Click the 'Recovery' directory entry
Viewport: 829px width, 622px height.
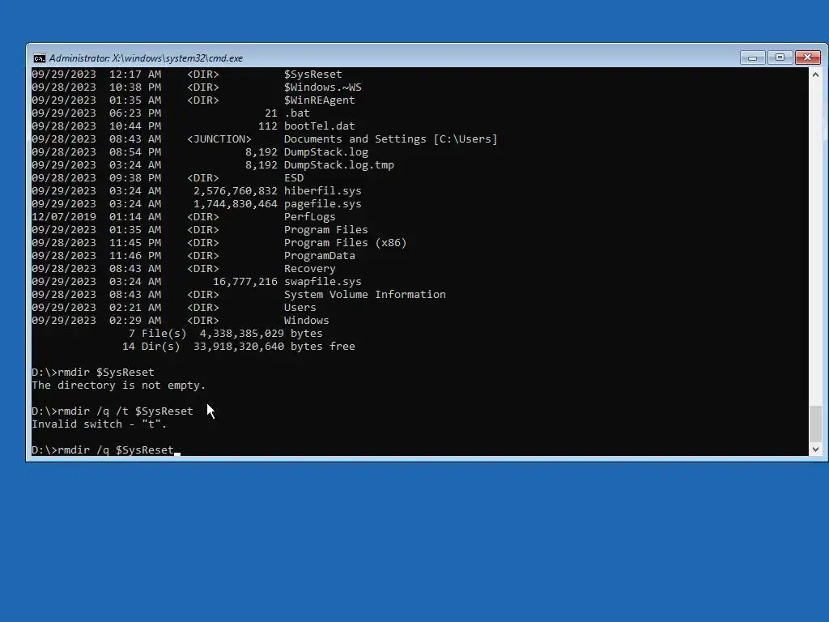click(x=310, y=269)
